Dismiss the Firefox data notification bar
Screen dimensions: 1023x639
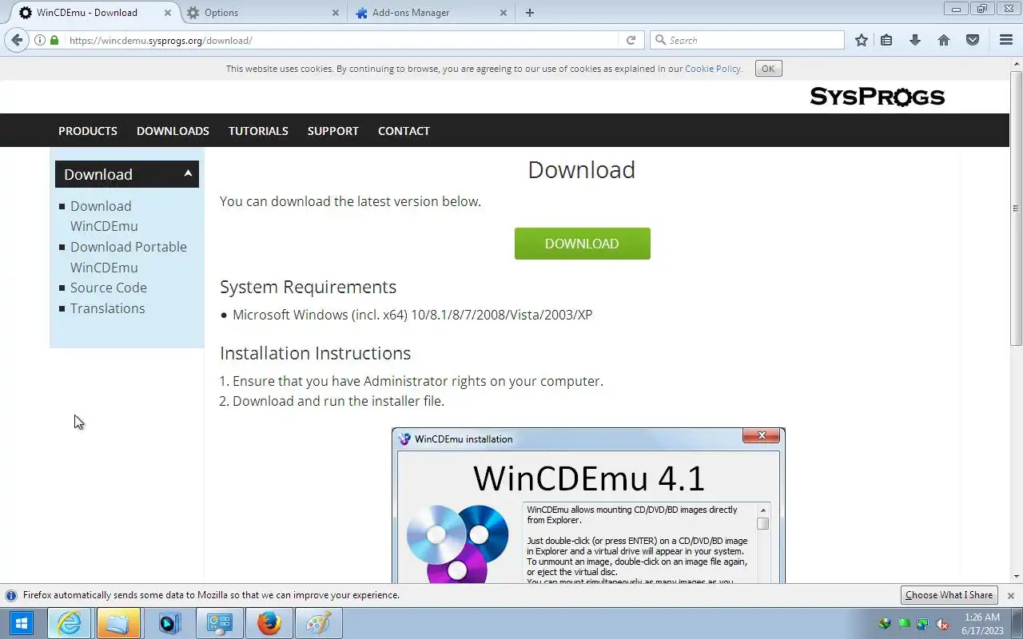pos(1010,595)
